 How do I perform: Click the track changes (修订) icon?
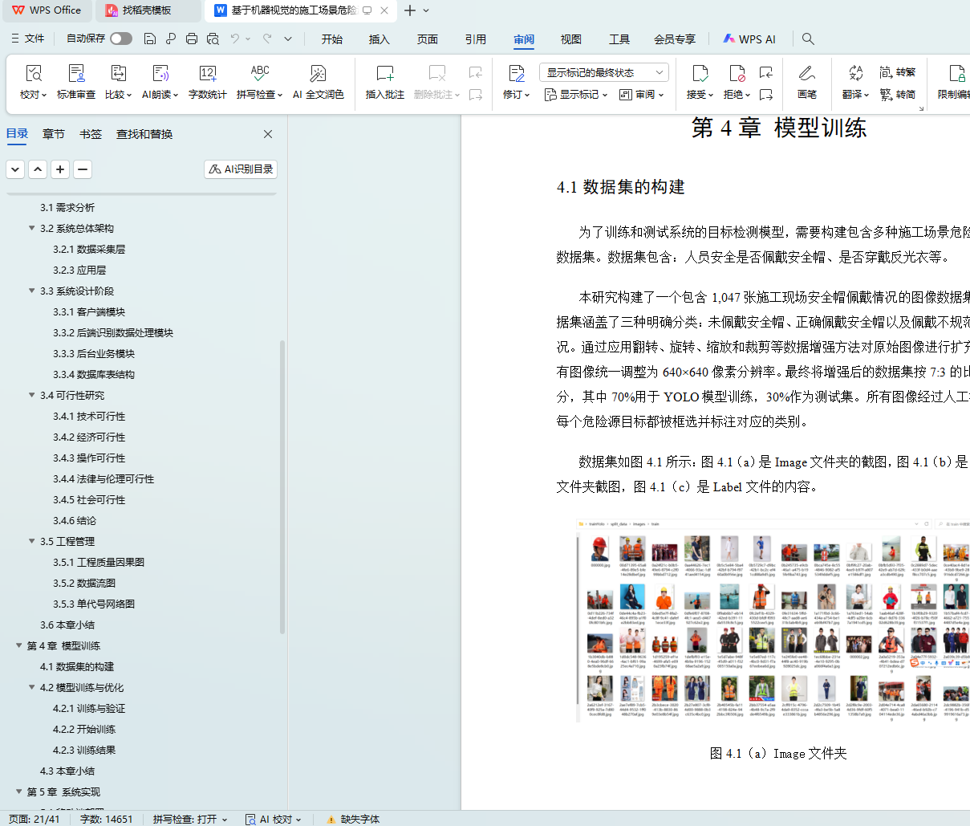[x=516, y=75]
